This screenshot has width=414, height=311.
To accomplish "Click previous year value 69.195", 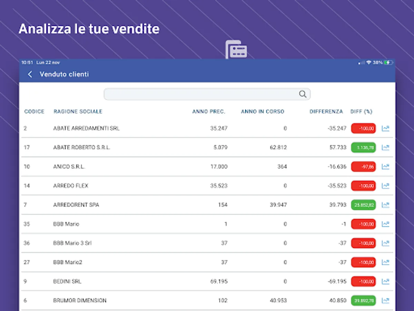I will pyautogui.click(x=219, y=281).
